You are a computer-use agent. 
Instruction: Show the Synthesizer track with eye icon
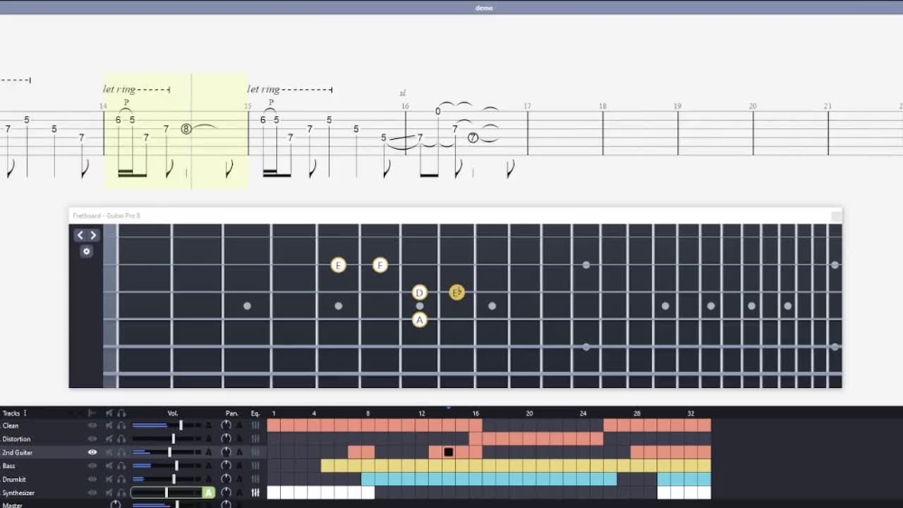(x=92, y=493)
